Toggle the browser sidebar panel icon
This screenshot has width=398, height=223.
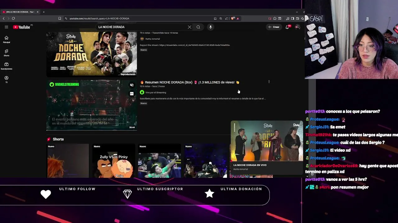coord(292,19)
